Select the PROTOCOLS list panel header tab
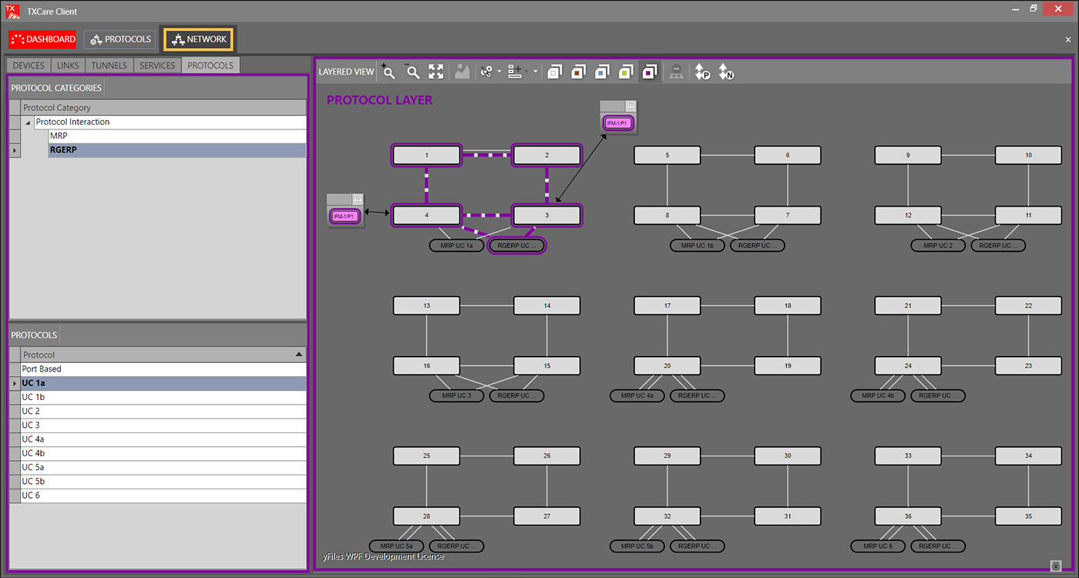 pyautogui.click(x=34, y=335)
